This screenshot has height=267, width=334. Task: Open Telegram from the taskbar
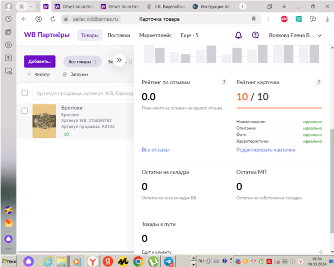[169, 262]
